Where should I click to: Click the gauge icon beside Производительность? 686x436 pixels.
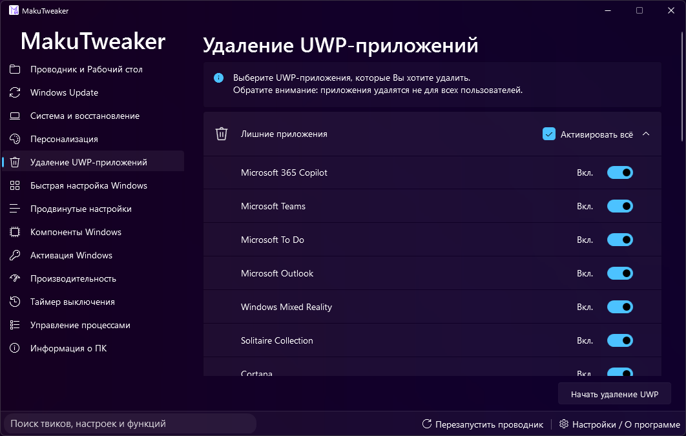pos(15,278)
